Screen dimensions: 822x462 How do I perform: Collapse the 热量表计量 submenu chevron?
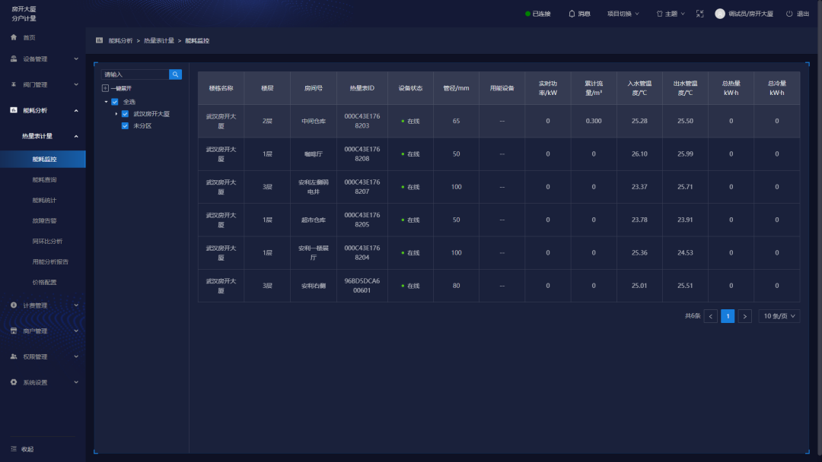coord(76,136)
